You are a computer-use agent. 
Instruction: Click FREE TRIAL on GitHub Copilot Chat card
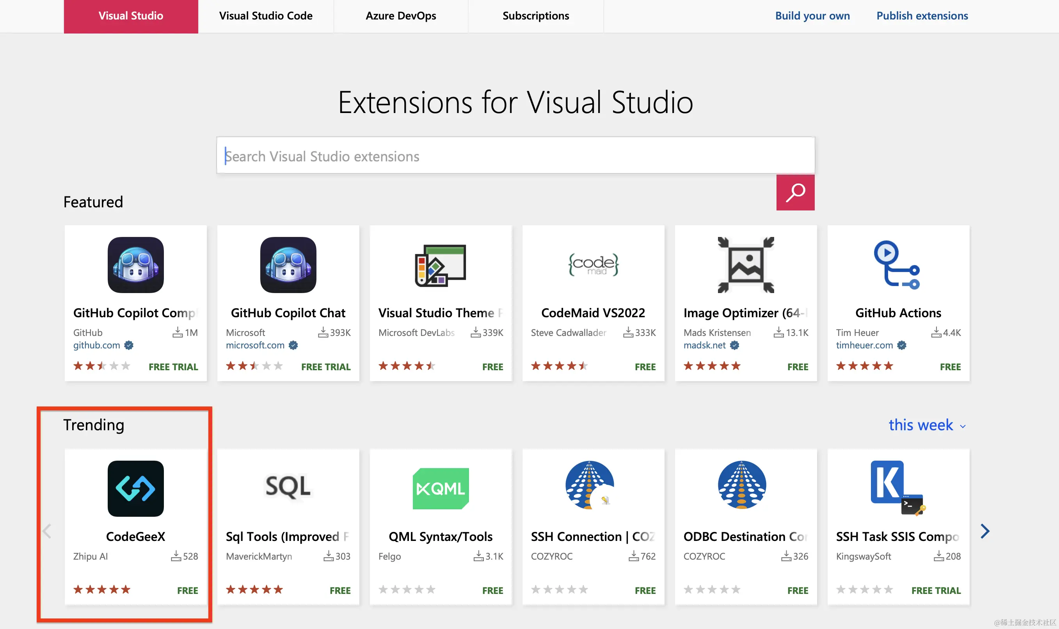point(326,367)
